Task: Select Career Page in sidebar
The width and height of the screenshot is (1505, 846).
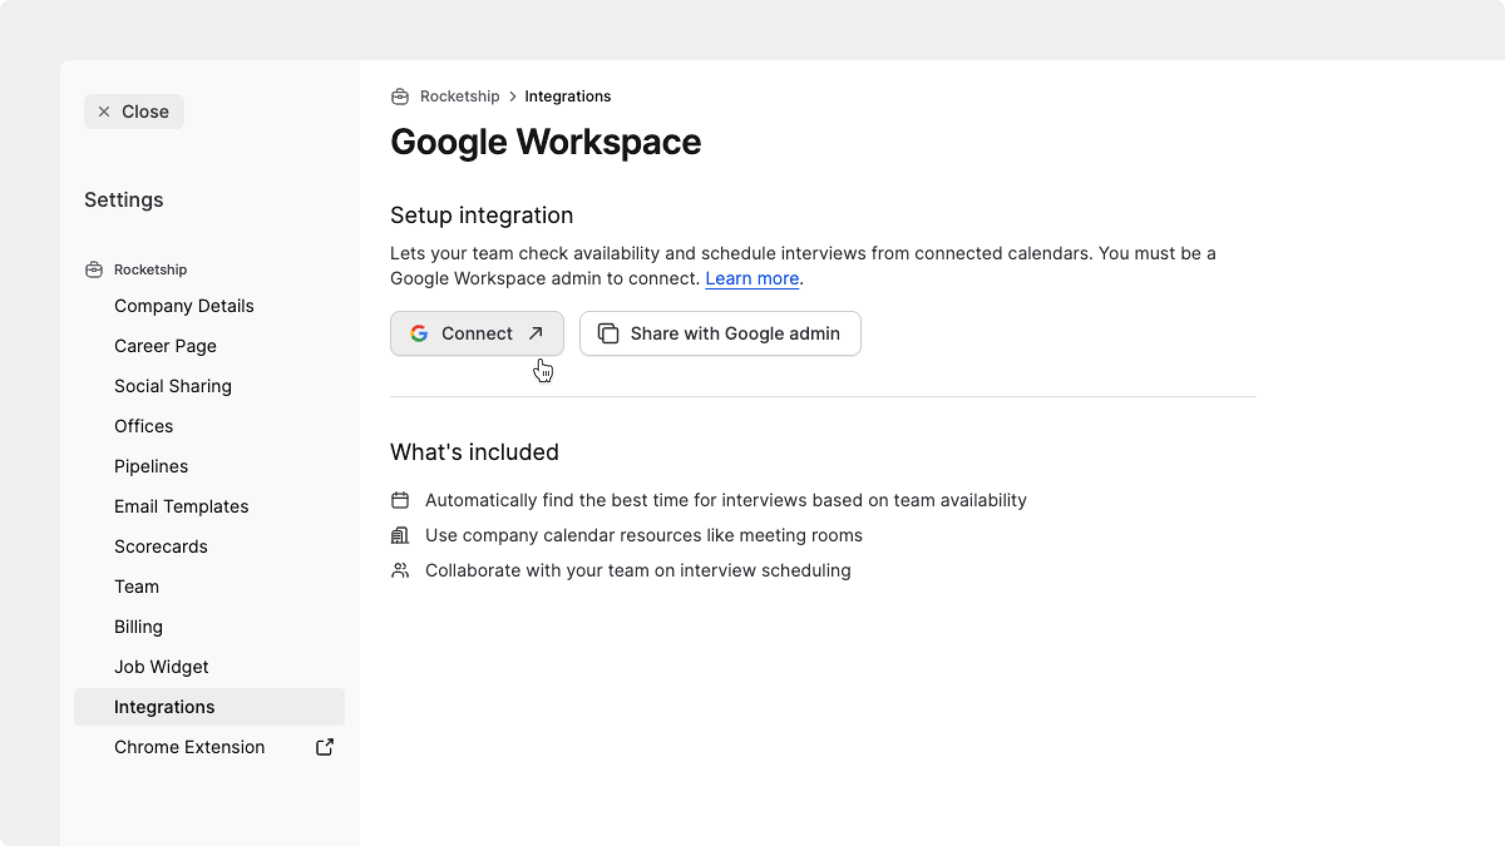Action: [x=165, y=346]
